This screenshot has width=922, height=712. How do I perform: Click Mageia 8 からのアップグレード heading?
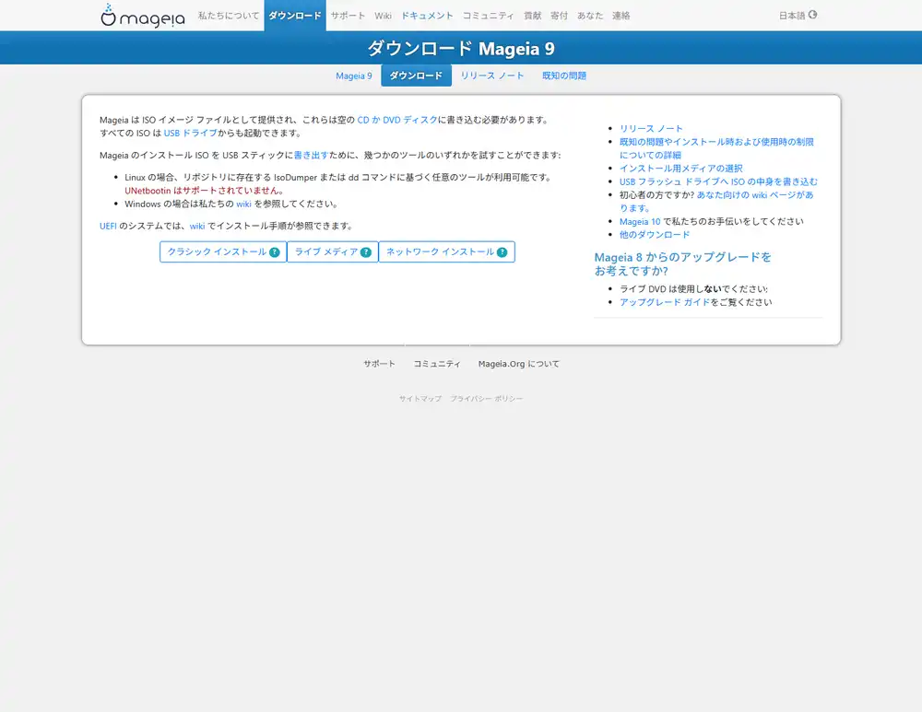pyautogui.click(x=682, y=263)
